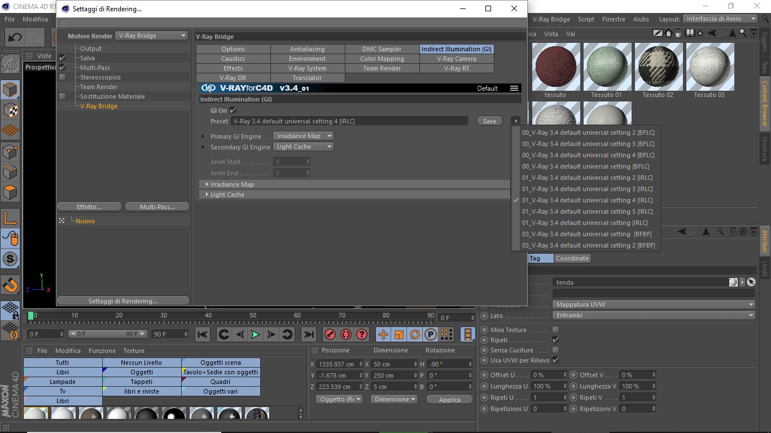Toggle the Enable Axis icon

pyautogui.click(x=10, y=218)
